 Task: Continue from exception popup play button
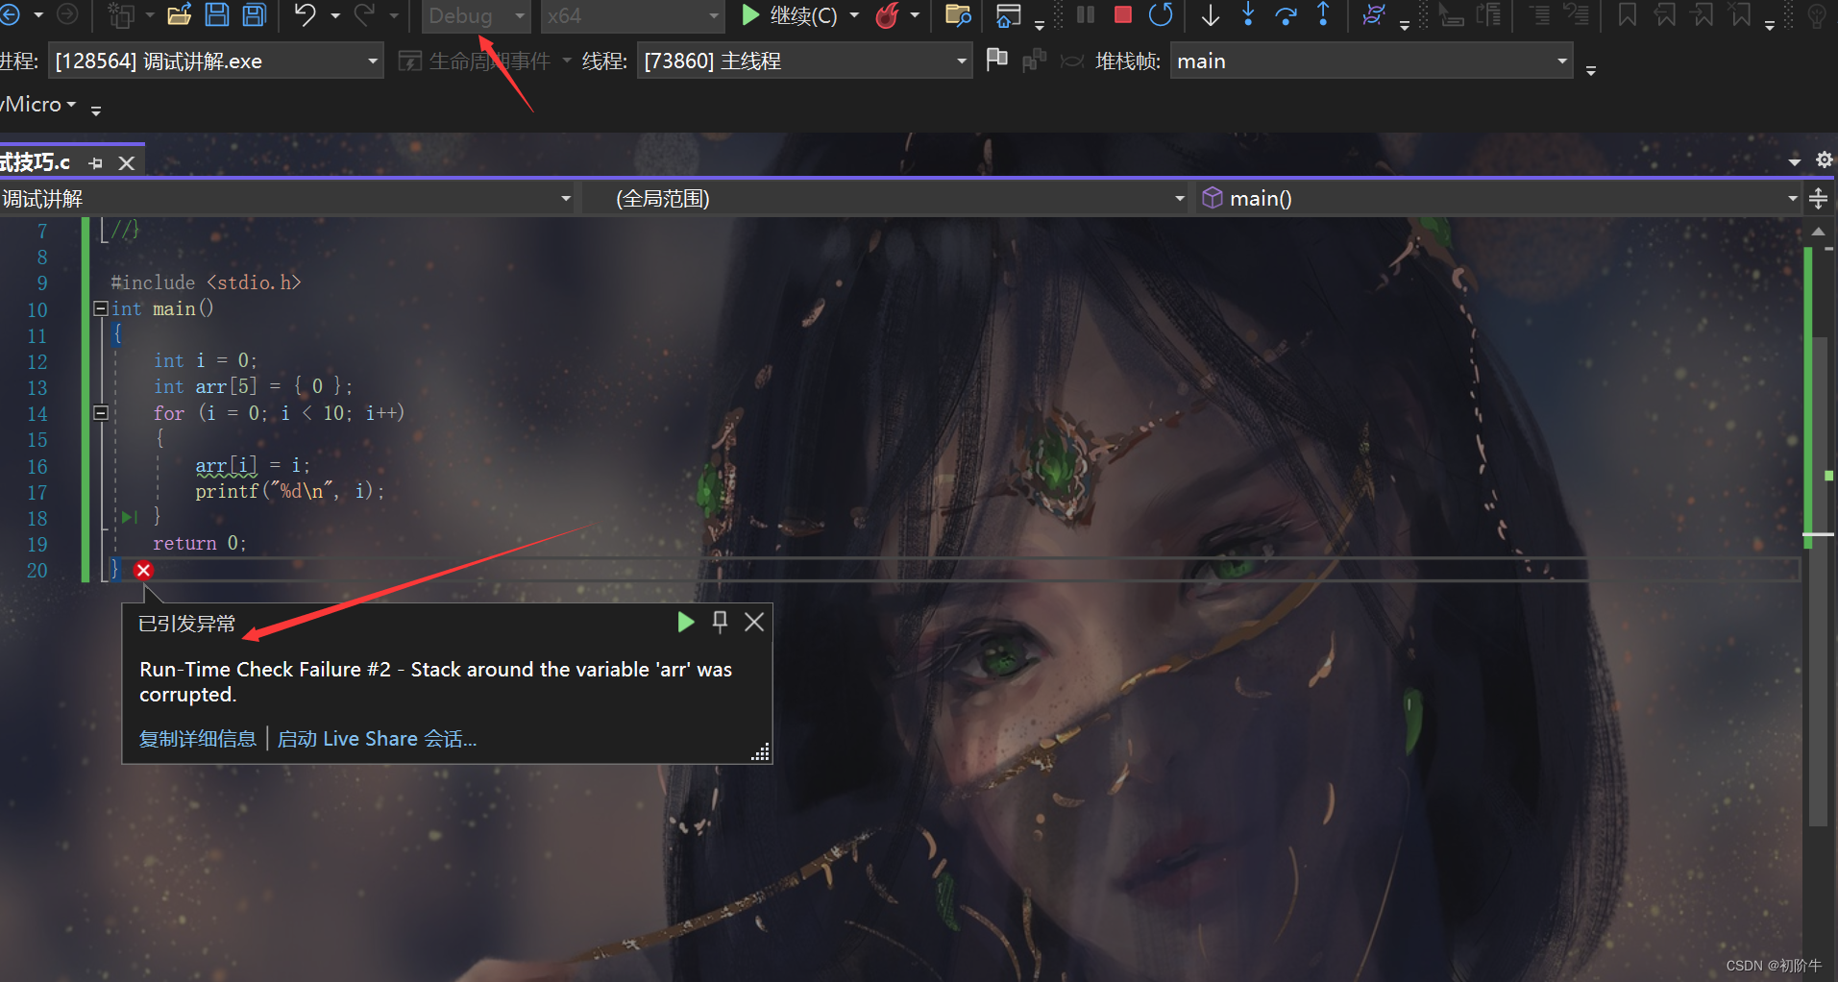click(x=685, y=622)
